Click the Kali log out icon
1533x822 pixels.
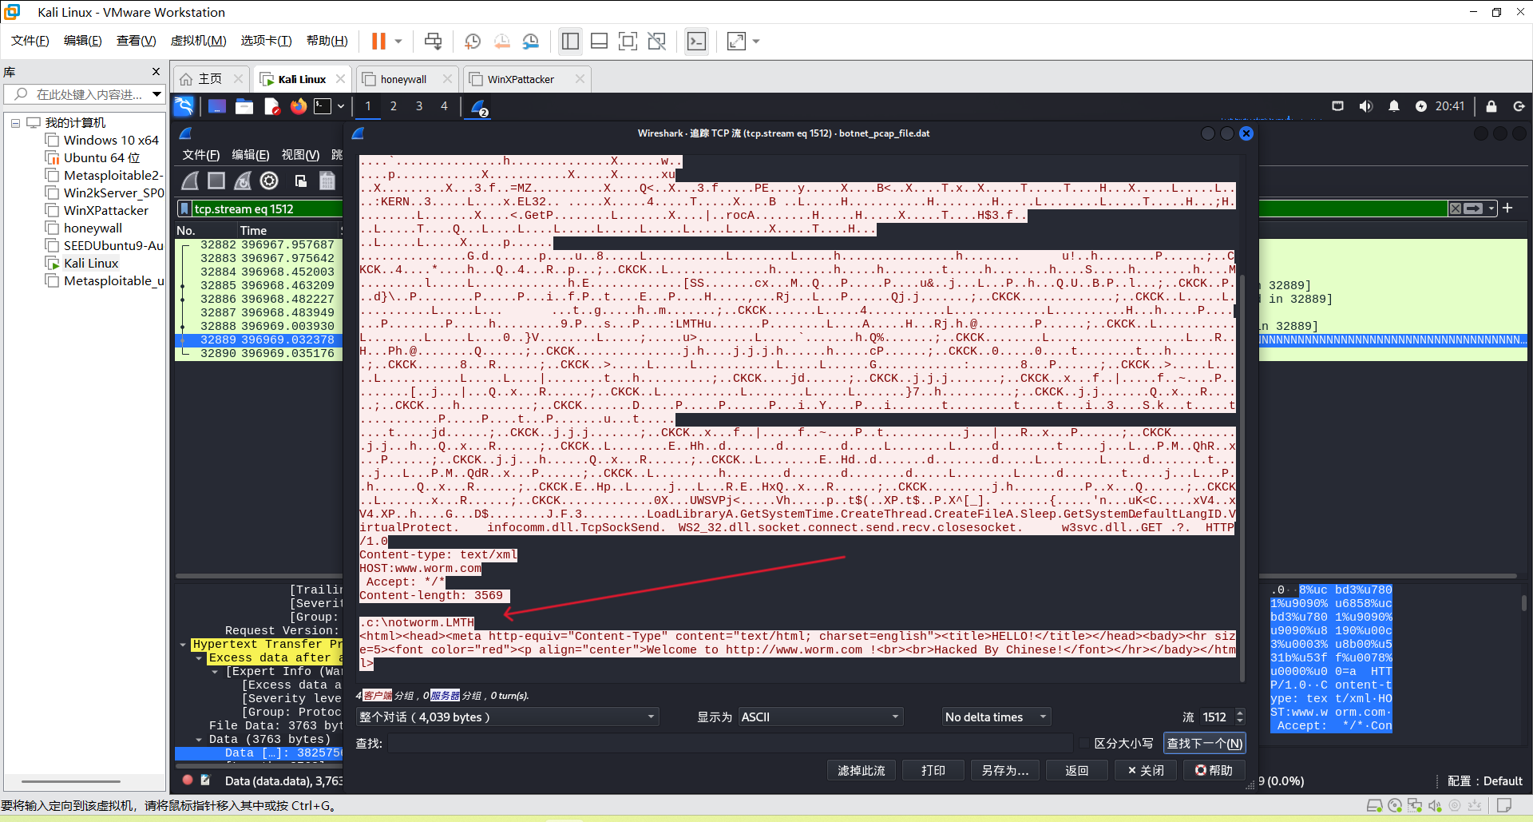[x=1519, y=106]
